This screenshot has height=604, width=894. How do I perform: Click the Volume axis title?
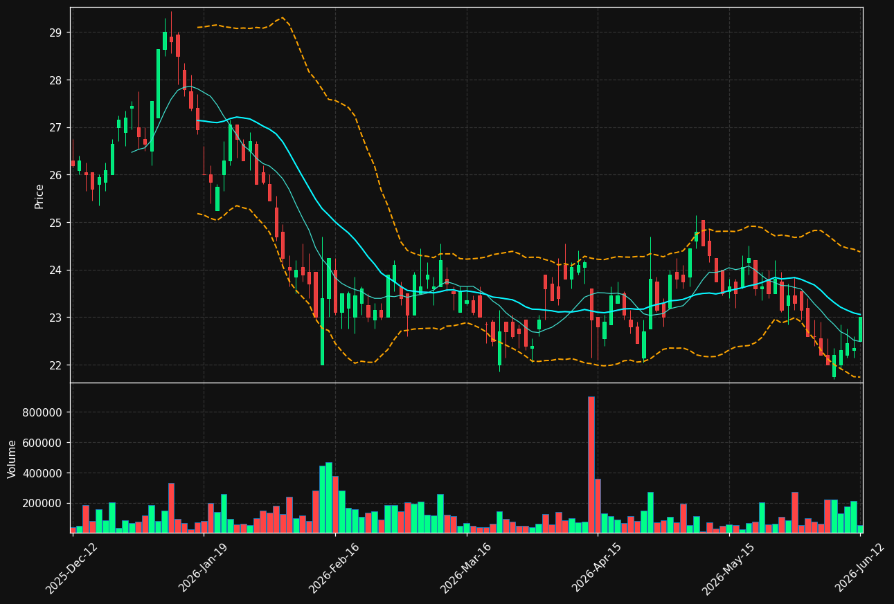pos(12,458)
